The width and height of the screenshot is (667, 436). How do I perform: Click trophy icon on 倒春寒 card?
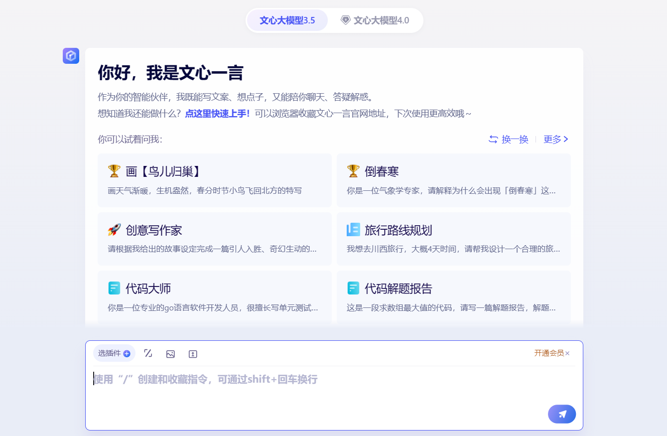pos(353,171)
